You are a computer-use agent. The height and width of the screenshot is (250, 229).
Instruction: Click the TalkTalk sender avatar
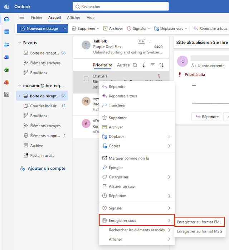(x=86, y=45)
